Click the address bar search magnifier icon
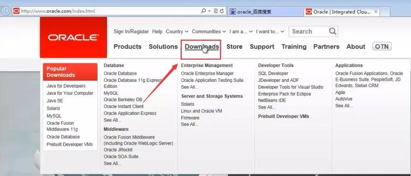Screen dimensions: 411x176 pos(203,11)
